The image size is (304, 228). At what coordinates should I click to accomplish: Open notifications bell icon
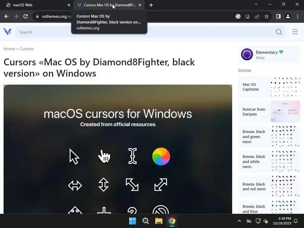(296, 221)
